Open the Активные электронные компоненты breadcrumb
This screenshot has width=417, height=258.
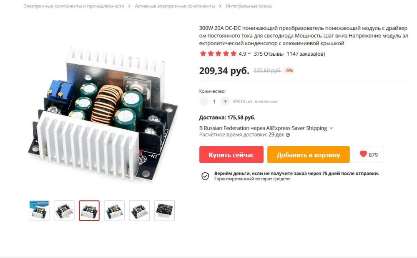click(175, 6)
